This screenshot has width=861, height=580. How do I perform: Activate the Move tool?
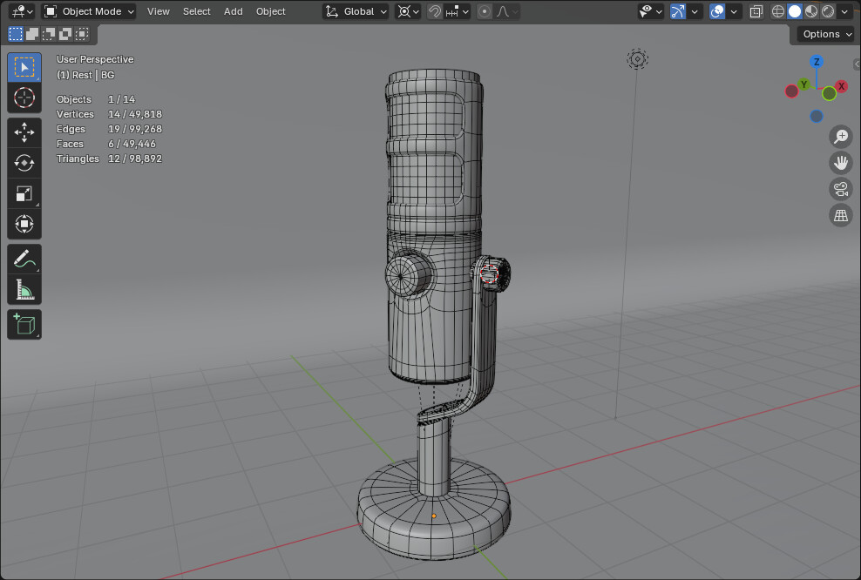click(24, 132)
